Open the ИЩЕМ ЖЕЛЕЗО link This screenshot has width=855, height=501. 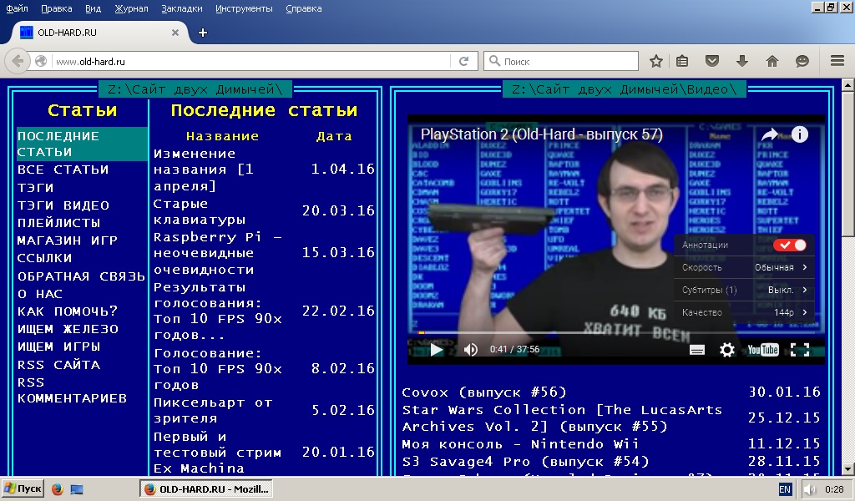pos(68,329)
